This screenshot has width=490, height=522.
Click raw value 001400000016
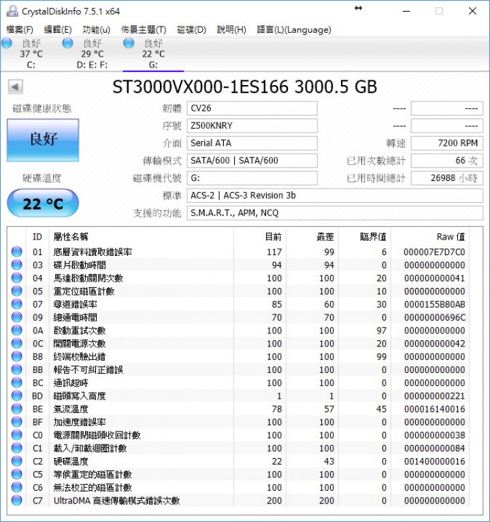coord(435,461)
